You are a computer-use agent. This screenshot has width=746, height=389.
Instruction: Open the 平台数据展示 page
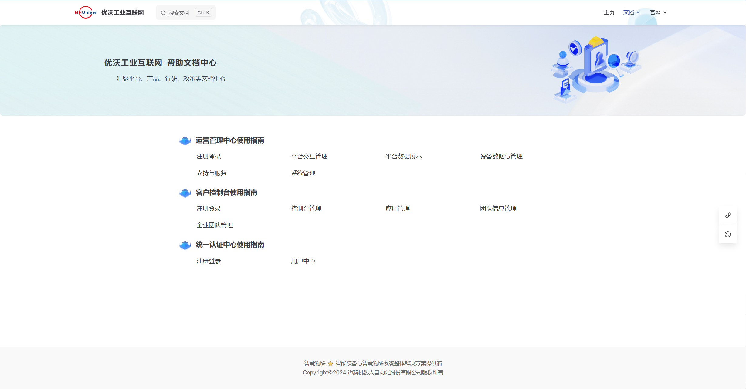pyautogui.click(x=403, y=157)
